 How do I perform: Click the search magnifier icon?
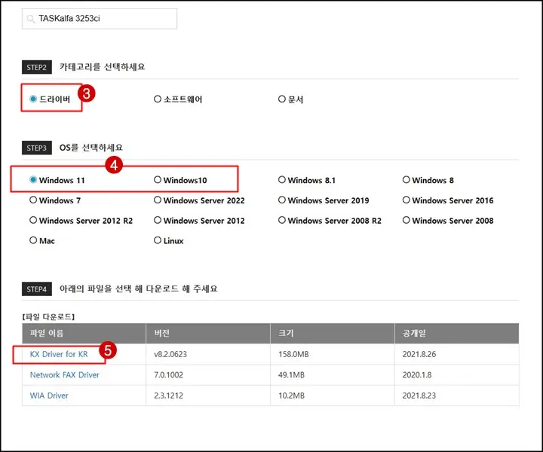[x=31, y=19]
